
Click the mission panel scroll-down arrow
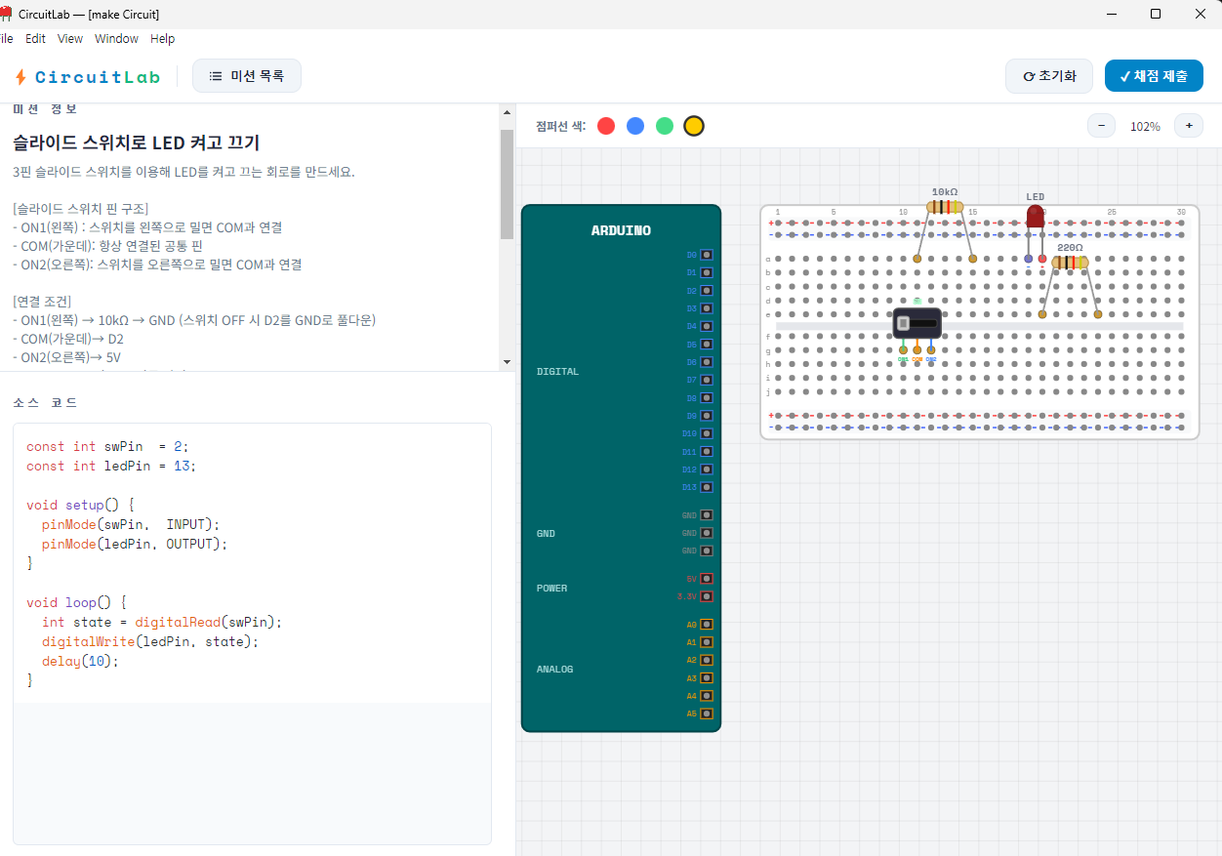(507, 361)
